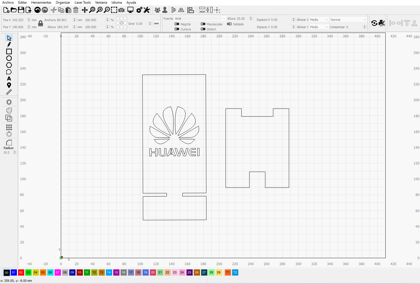Open a file with the folder icon
The image size is (420, 284).
click(14, 10)
